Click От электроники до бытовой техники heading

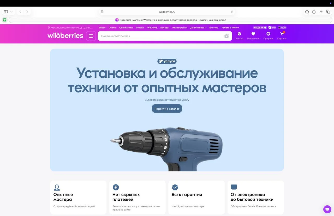tap(252, 197)
